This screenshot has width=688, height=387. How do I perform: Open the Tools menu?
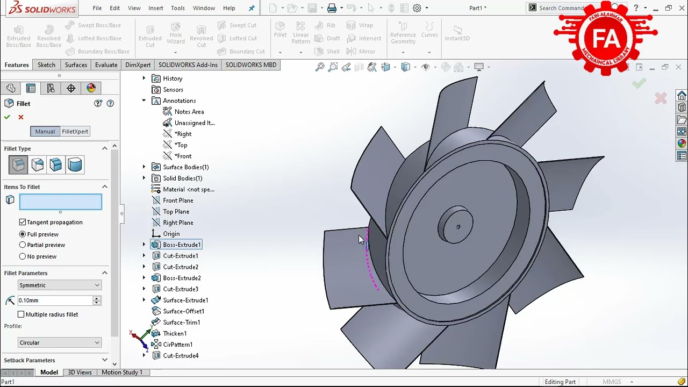pos(178,8)
